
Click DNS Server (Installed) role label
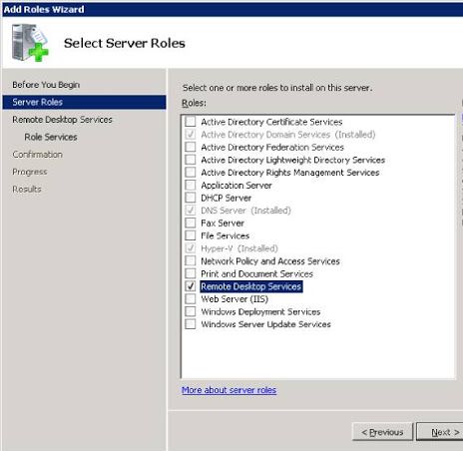tap(245, 211)
